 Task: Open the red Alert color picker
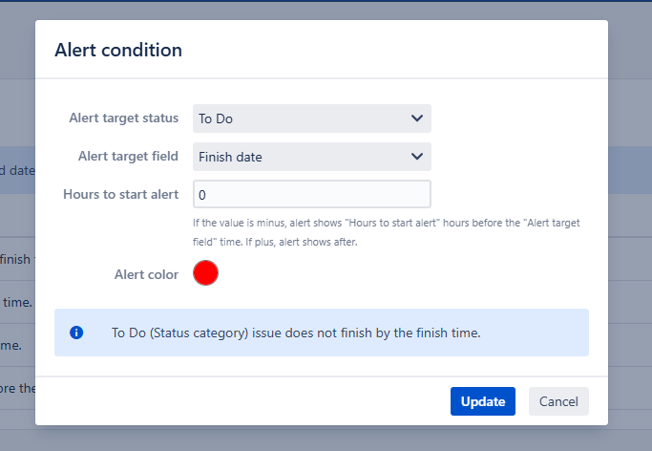(205, 273)
